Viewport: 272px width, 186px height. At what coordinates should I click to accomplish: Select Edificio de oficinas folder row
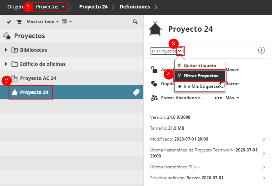71,64
